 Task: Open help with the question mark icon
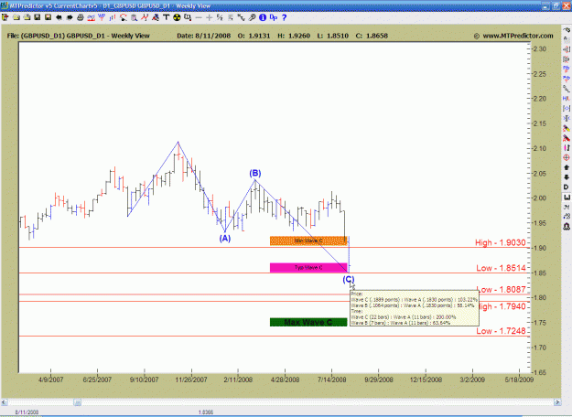pos(285,17)
